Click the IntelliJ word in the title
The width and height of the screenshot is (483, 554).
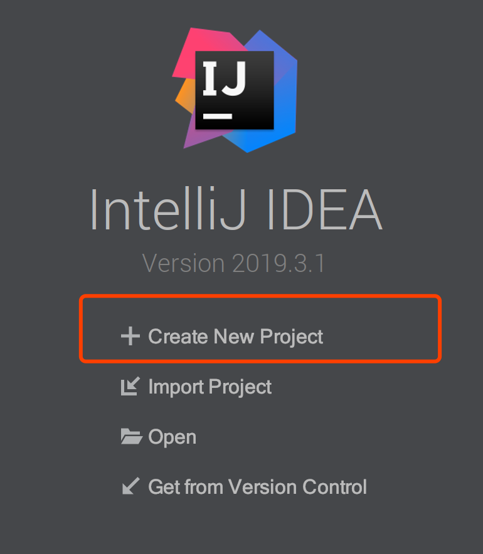(168, 209)
